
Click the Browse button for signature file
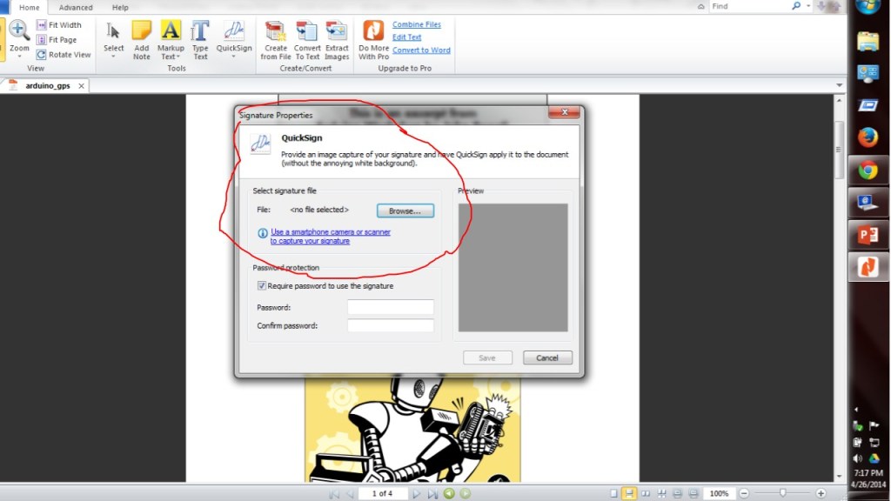(x=405, y=210)
